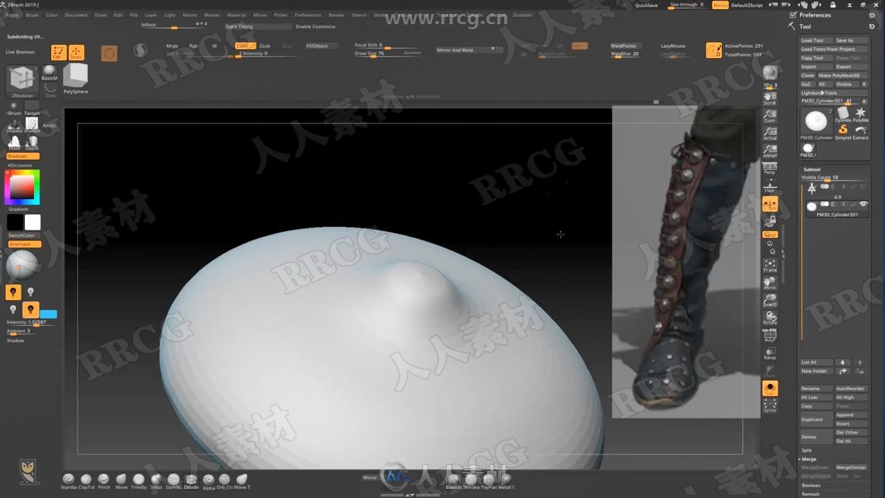
Task: Toggle PolyF wireframe display
Action: 770,336
